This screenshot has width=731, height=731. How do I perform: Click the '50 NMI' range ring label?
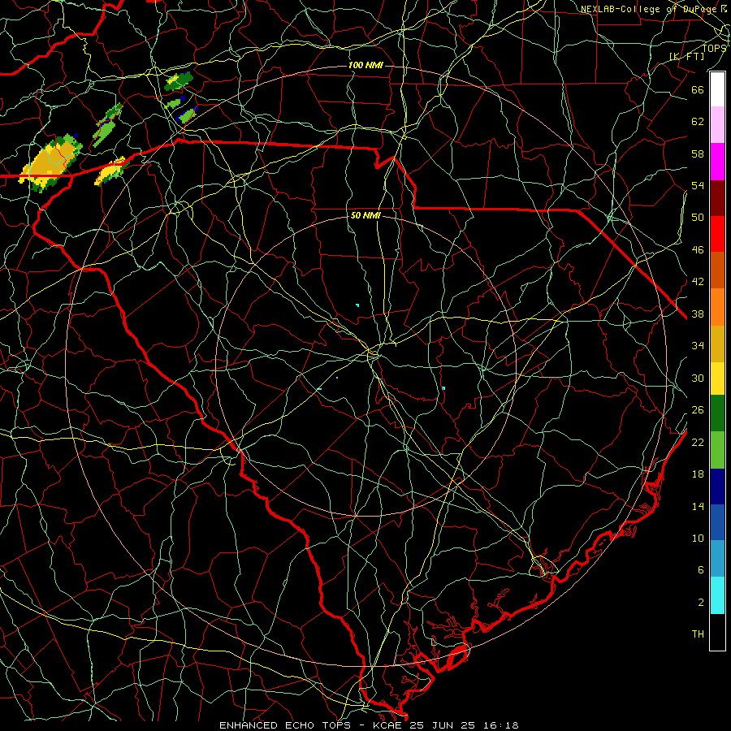(x=365, y=215)
